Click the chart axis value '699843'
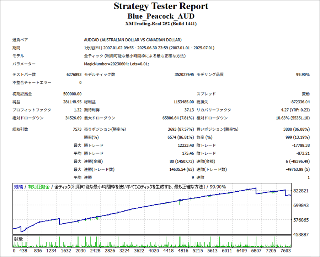This screenshot has height=257, width=320. click(301, 206)
